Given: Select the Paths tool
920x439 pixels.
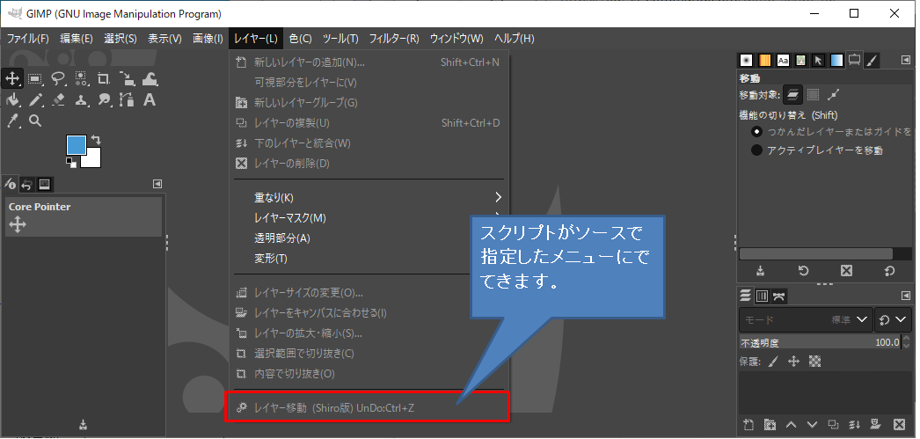Looking at the screenshot, I should (x=127, y=99).
